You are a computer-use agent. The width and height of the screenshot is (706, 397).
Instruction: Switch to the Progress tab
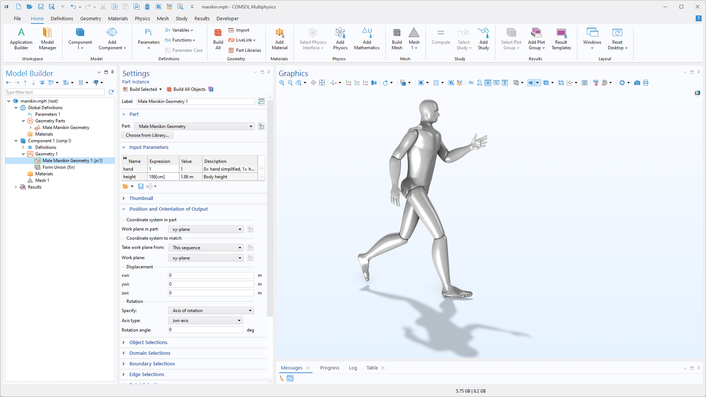point(329,368)
